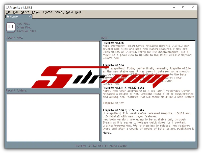Image resolution: width=202 pixels, height=153 pixels.
Task: Open the v1.3.11 & v1.3.12-beta news item
Action: coord(123,88)
